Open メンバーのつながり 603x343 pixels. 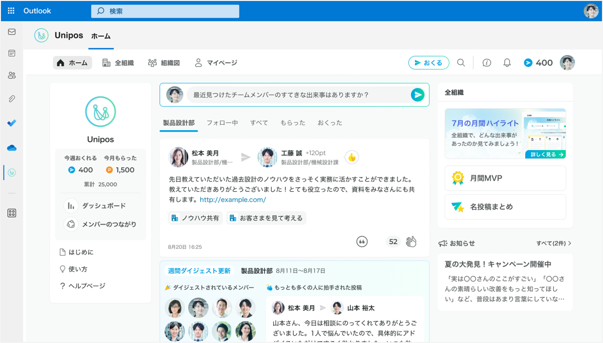(101, 224)
